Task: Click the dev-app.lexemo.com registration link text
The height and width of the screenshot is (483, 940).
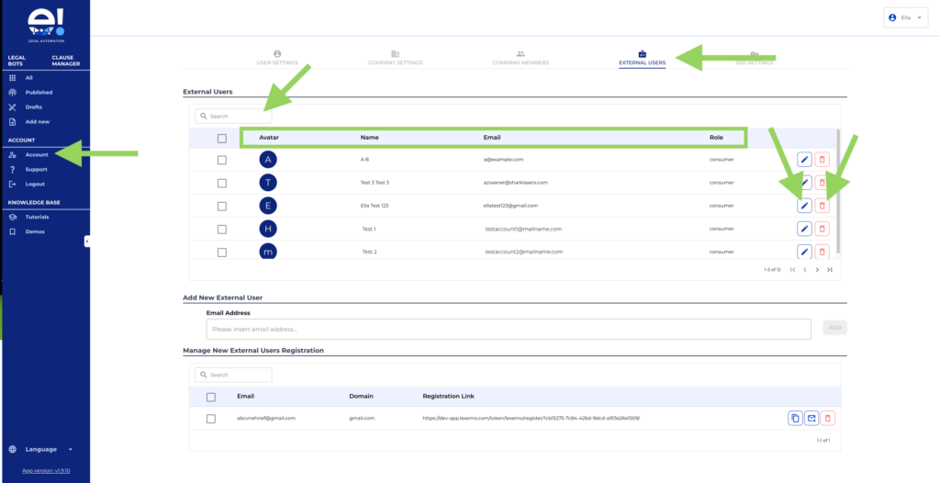Action: [532, 418]
